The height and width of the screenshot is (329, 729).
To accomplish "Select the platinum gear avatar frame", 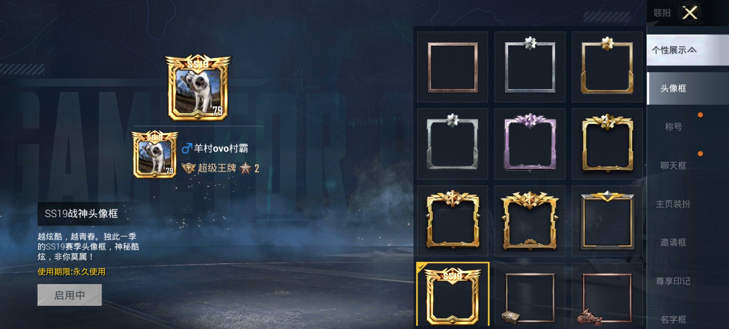I will click(452, 144).
